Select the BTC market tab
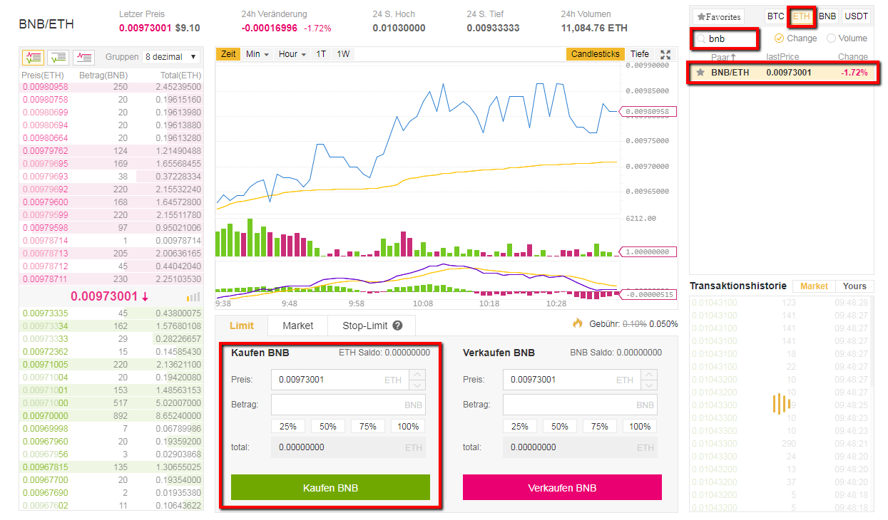Image resolution: width=888 pixels, height=520 pixels. [x=776, y=16]
